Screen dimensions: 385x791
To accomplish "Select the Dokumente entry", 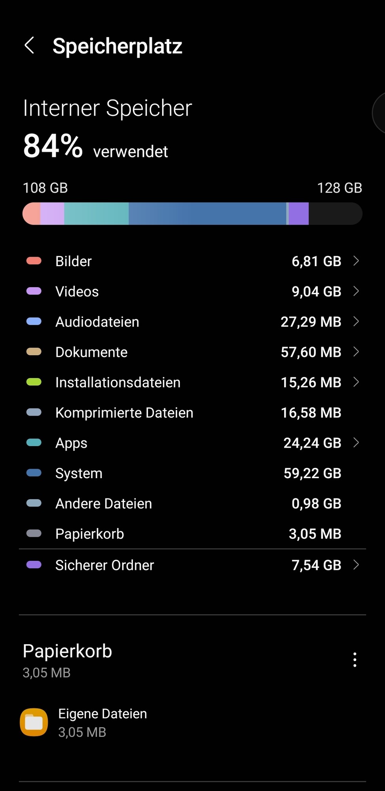I will point(192,352).
